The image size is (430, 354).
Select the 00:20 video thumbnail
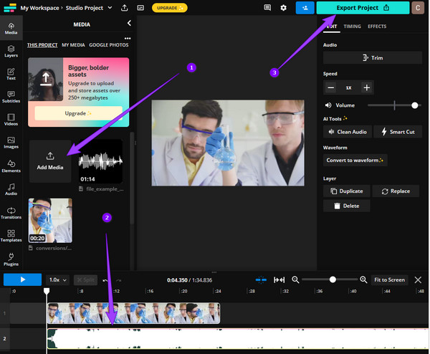click(x=50, y=221)
